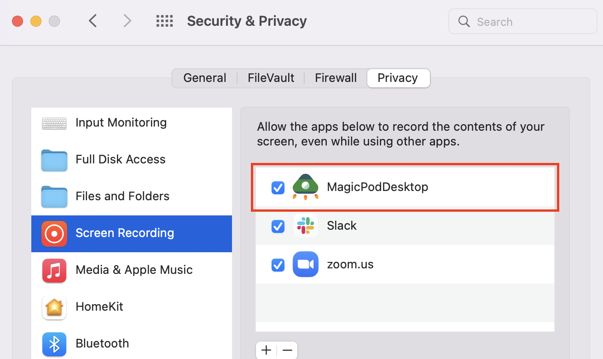
Task: Select the Bluetooth icon in sidebar
Action: (x=54, y=344)
